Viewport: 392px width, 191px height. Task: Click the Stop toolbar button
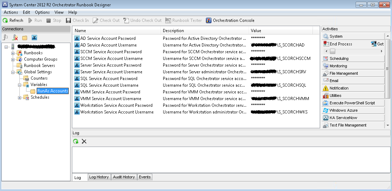[x=54, y=20]
